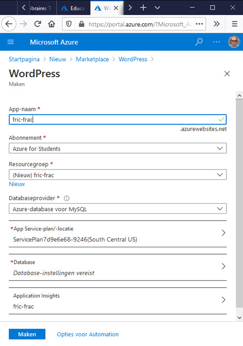Click into the App-naam input field
The image size is (243, 346).
118,120
